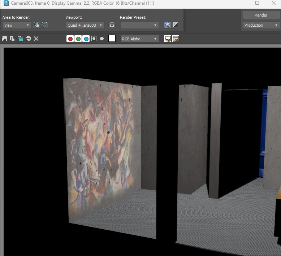Click the white color swatch
Image resolution: width=281 pixels, height=256 pixels.
[x=112, y=38]
